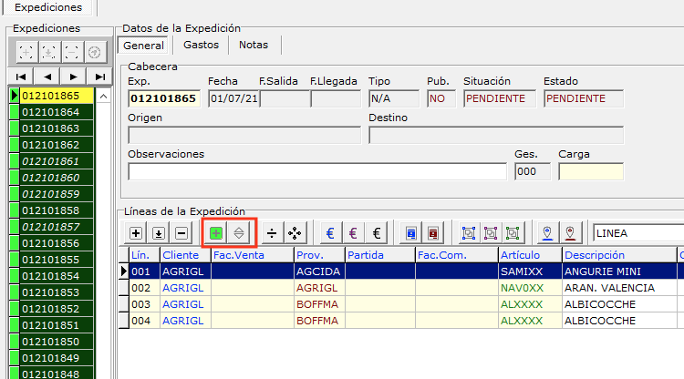Click the first blue euro icon

tap(329, 233)
